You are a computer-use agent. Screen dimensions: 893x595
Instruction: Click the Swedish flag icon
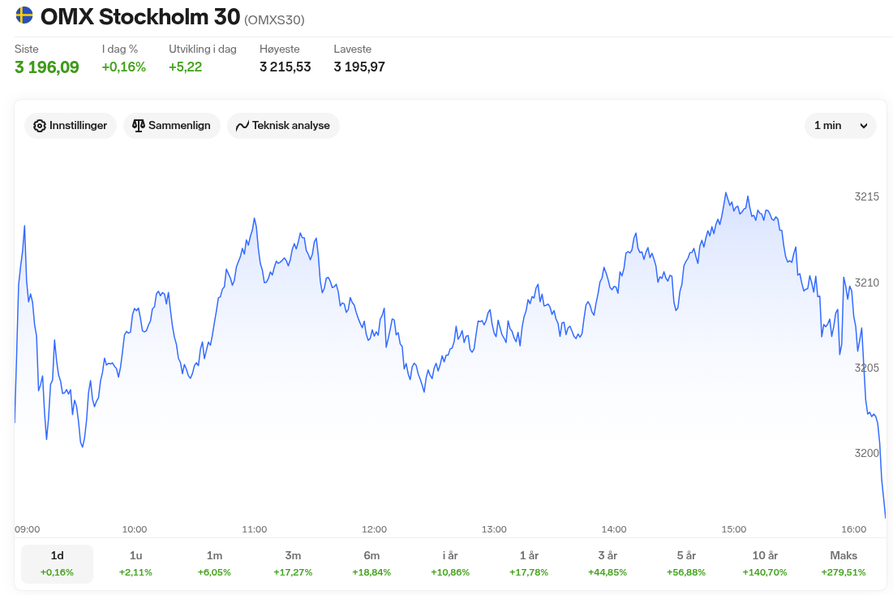[24, 15]
